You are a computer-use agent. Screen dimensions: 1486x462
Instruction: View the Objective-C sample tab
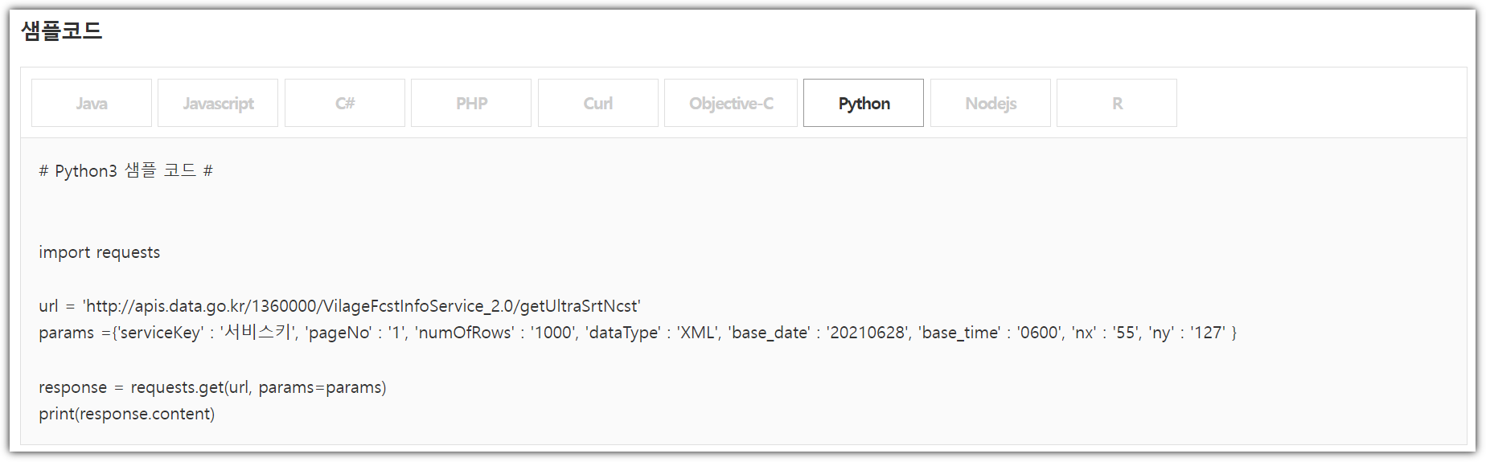point(731,103)
